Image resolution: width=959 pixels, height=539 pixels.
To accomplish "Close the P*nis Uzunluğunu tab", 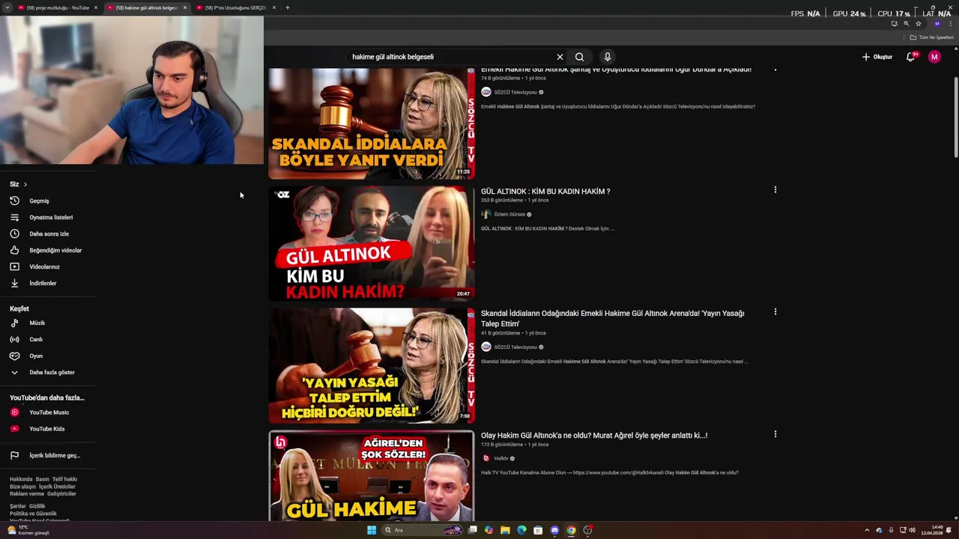I will pyautogui.click(x=274, y=7).
